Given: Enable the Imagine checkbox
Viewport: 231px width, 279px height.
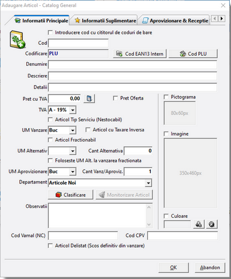Looking at the screenshot, I should (166, 134).
